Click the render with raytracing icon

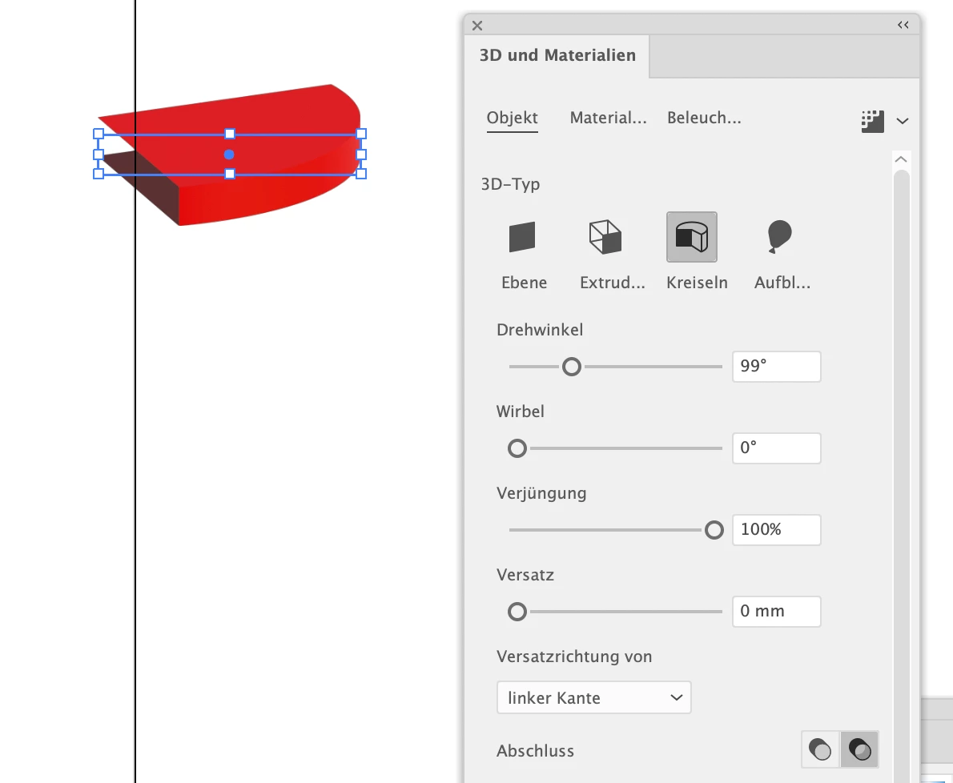pos(872,121)
